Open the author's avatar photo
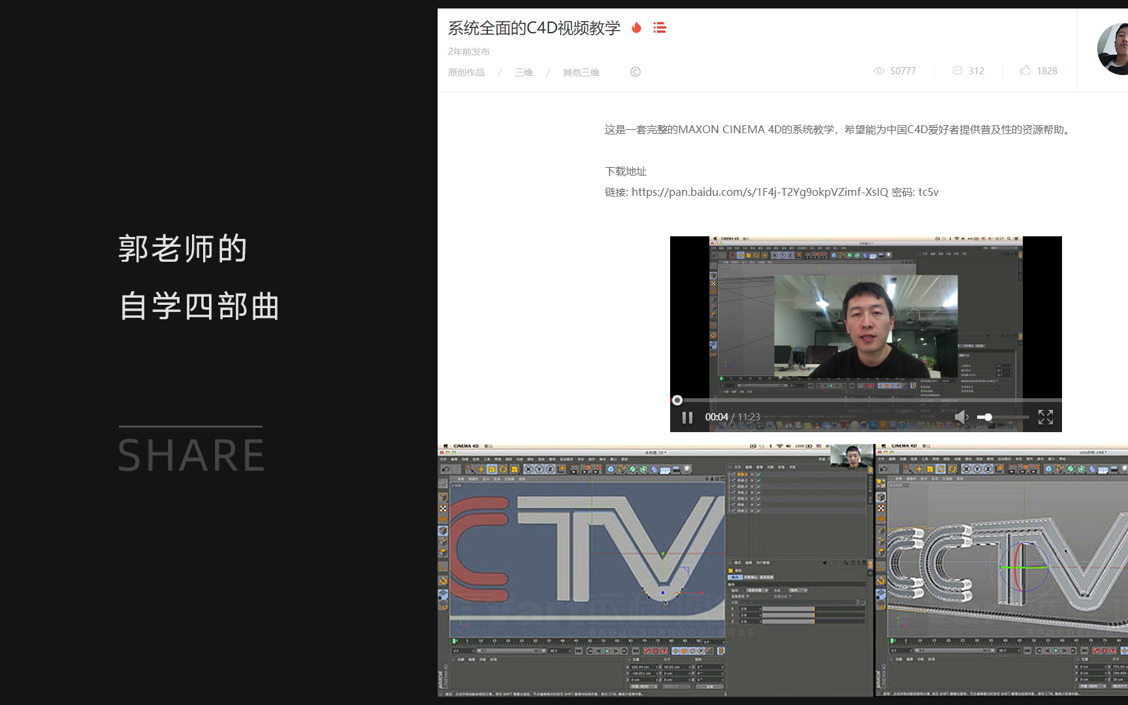1128x705 pixels. pyautogui.click(x=1113, y=49)
